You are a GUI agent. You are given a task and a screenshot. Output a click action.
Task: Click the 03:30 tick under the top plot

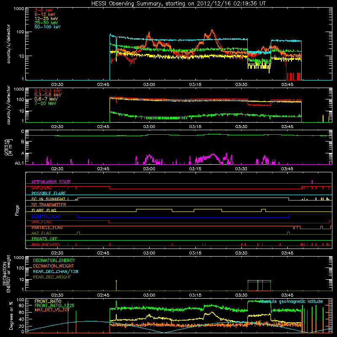241,85
